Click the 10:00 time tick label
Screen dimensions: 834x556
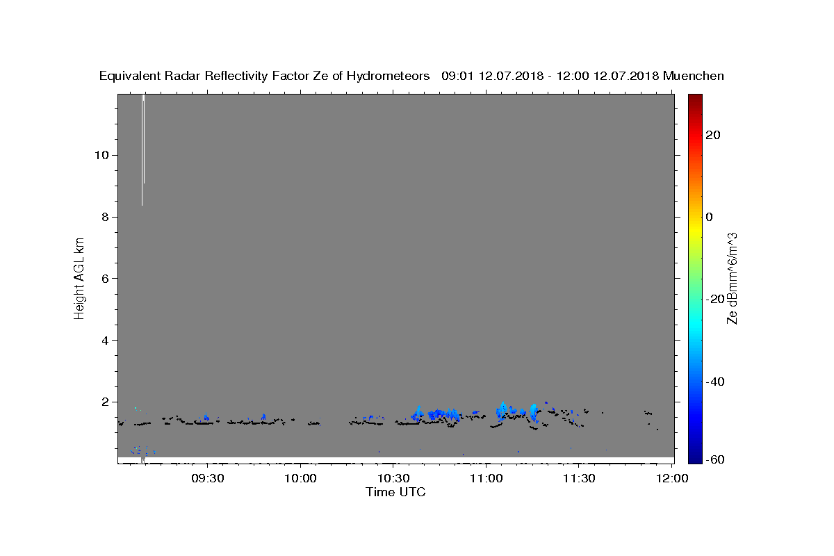[300, 479]
